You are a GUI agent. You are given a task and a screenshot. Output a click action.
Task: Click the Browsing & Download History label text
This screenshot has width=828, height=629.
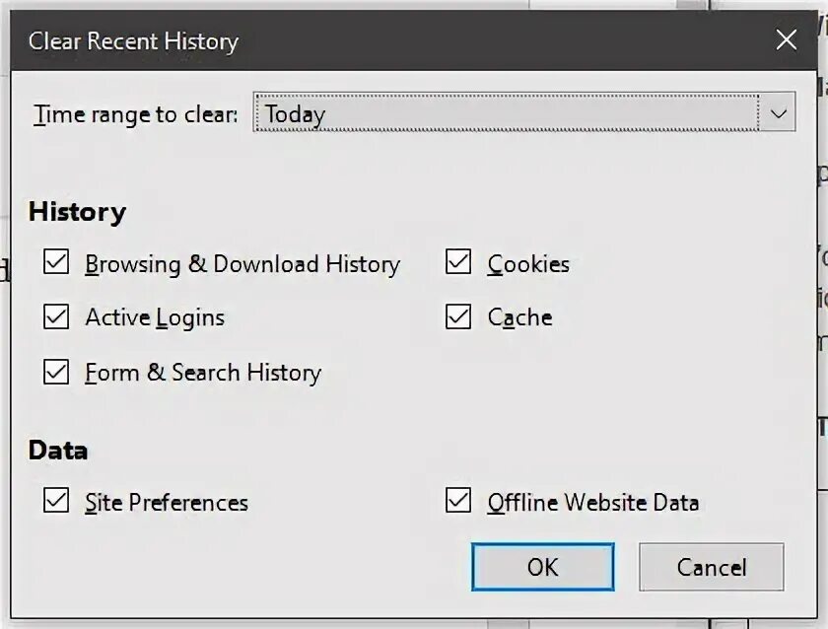click(x=242, y=264)
